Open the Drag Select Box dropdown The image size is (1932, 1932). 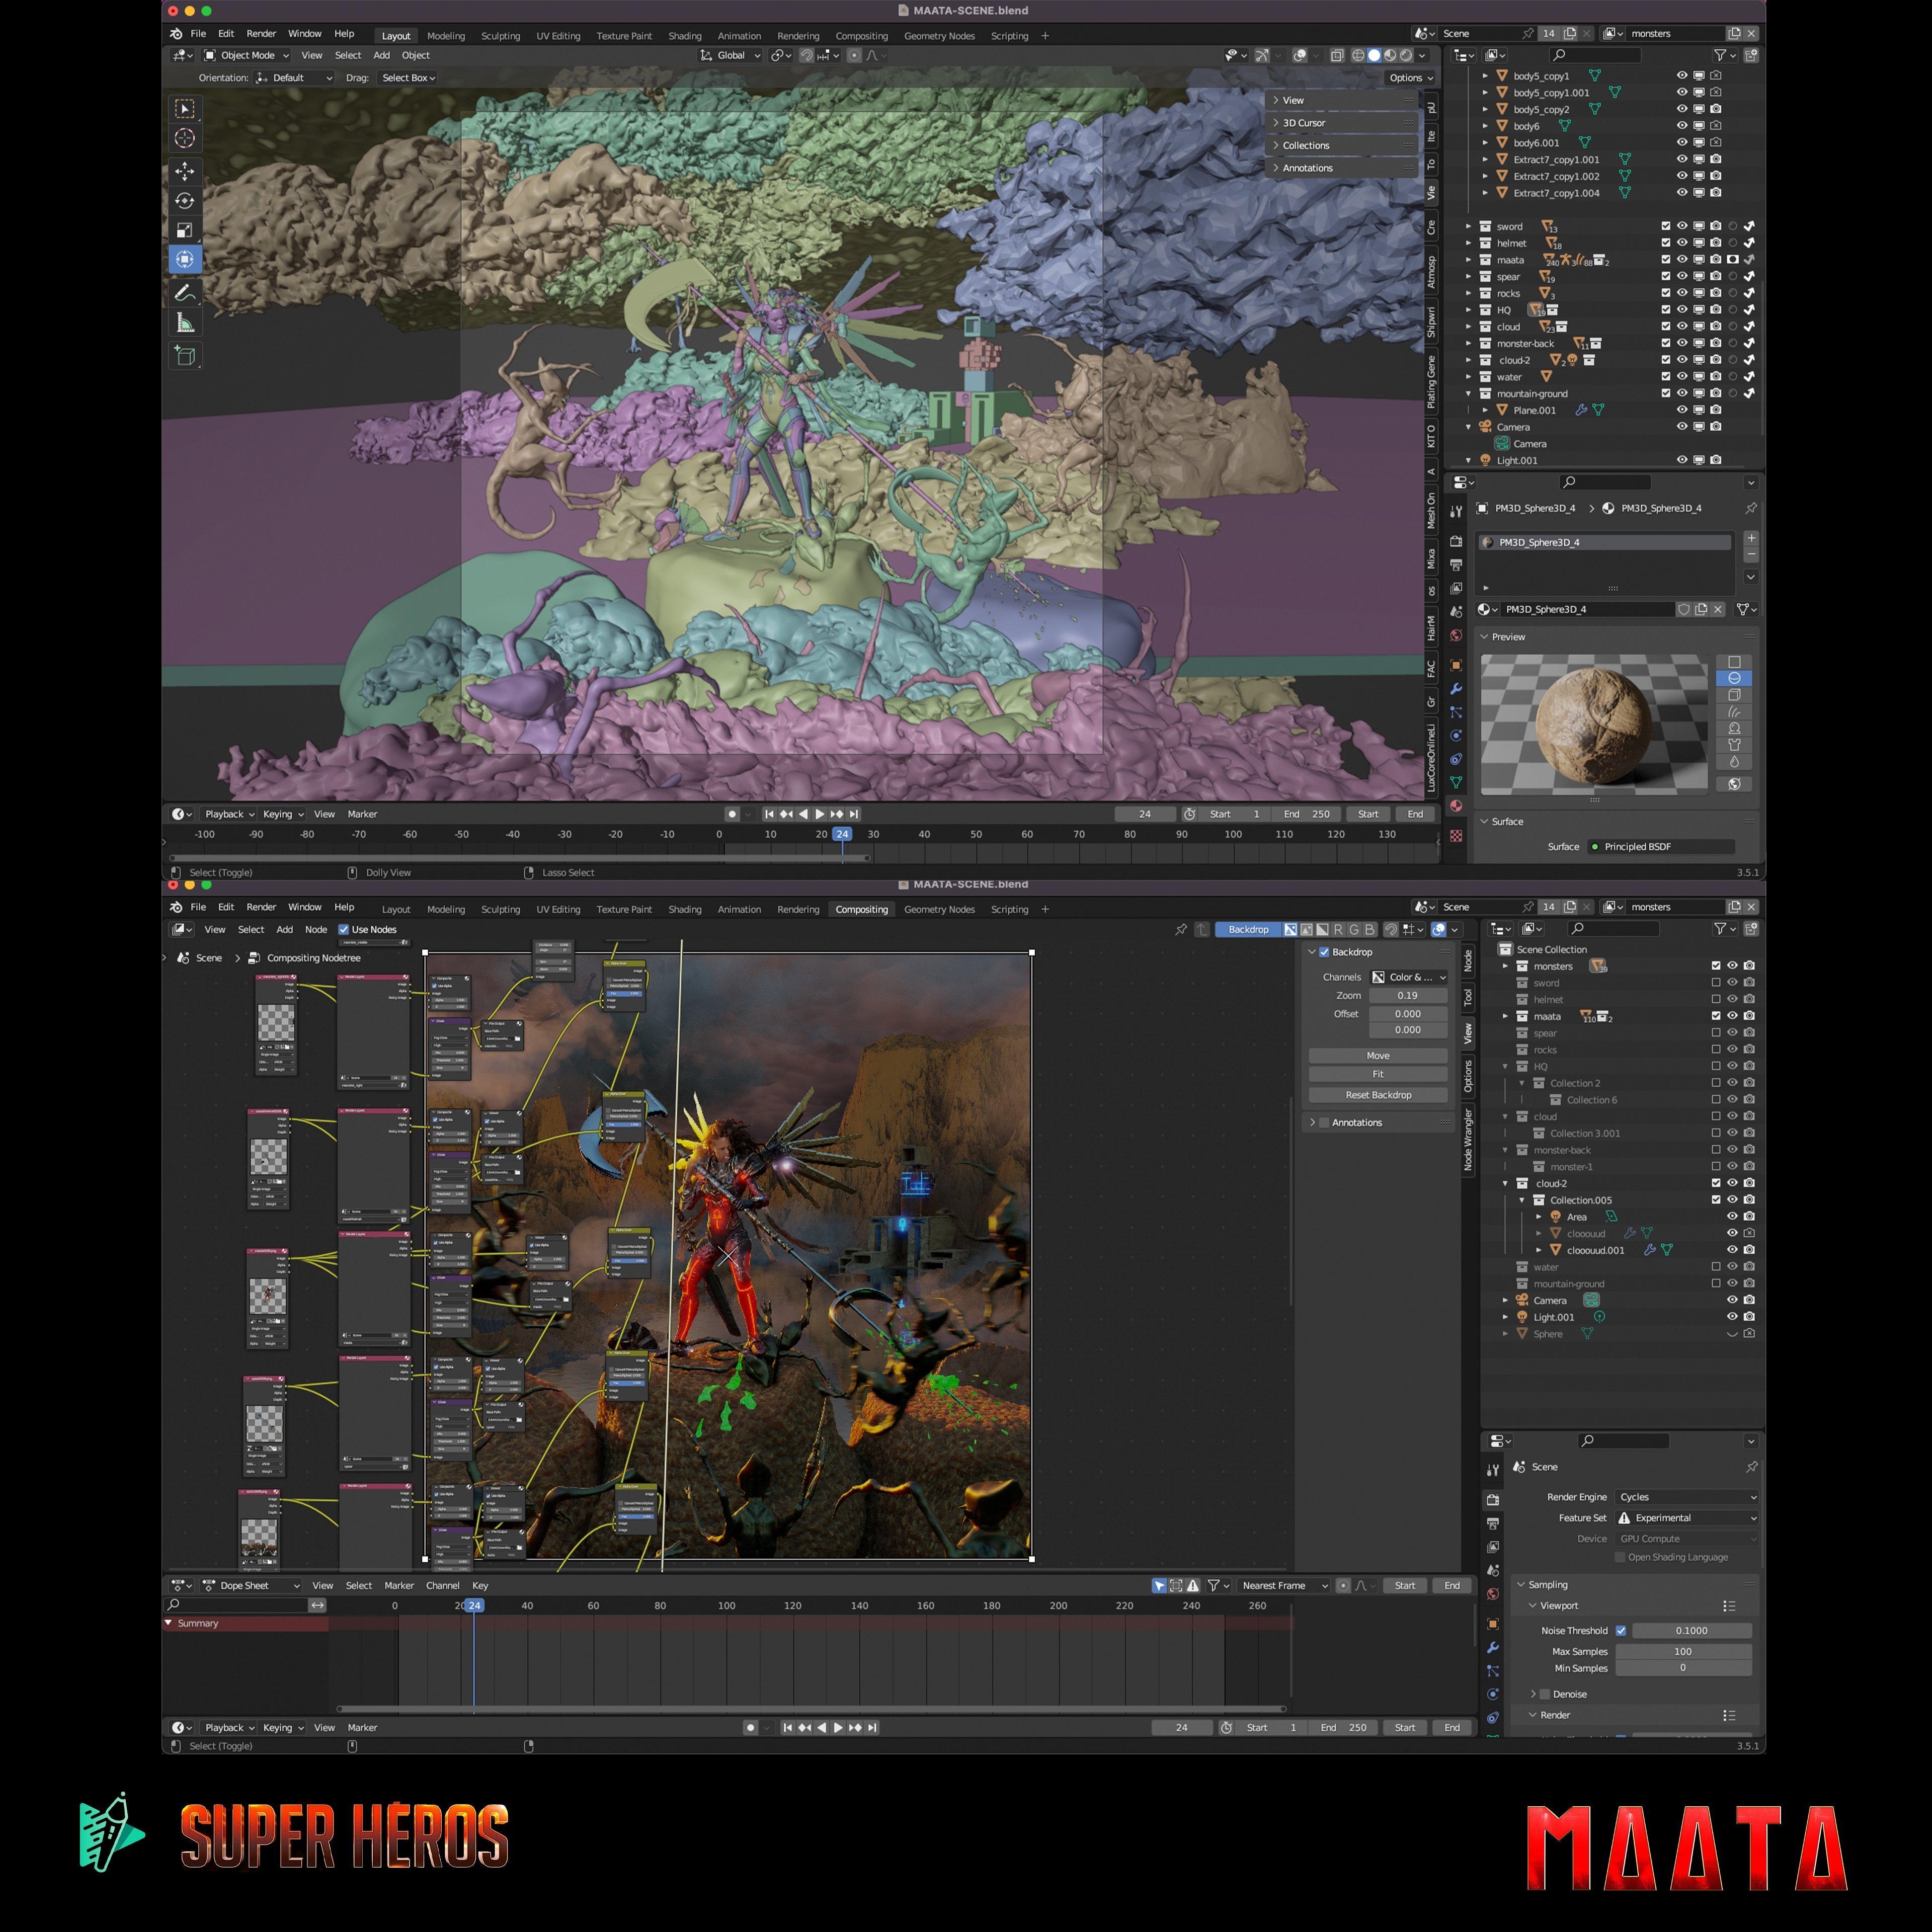point(408,78)
